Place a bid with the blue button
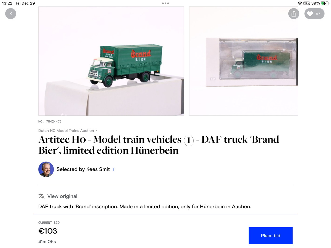 point(270,236)
